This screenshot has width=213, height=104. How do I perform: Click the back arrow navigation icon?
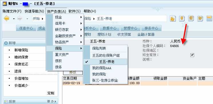coord(6,18)
